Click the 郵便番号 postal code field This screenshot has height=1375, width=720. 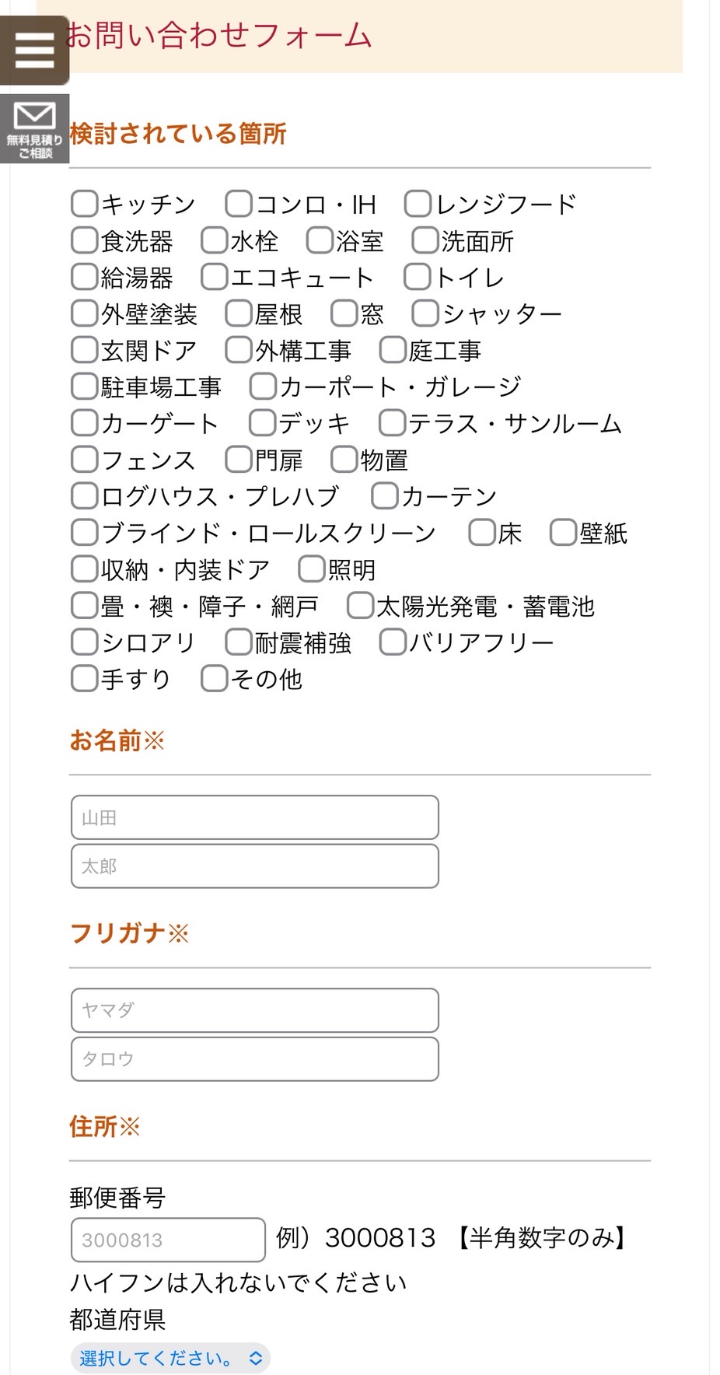167,1240
